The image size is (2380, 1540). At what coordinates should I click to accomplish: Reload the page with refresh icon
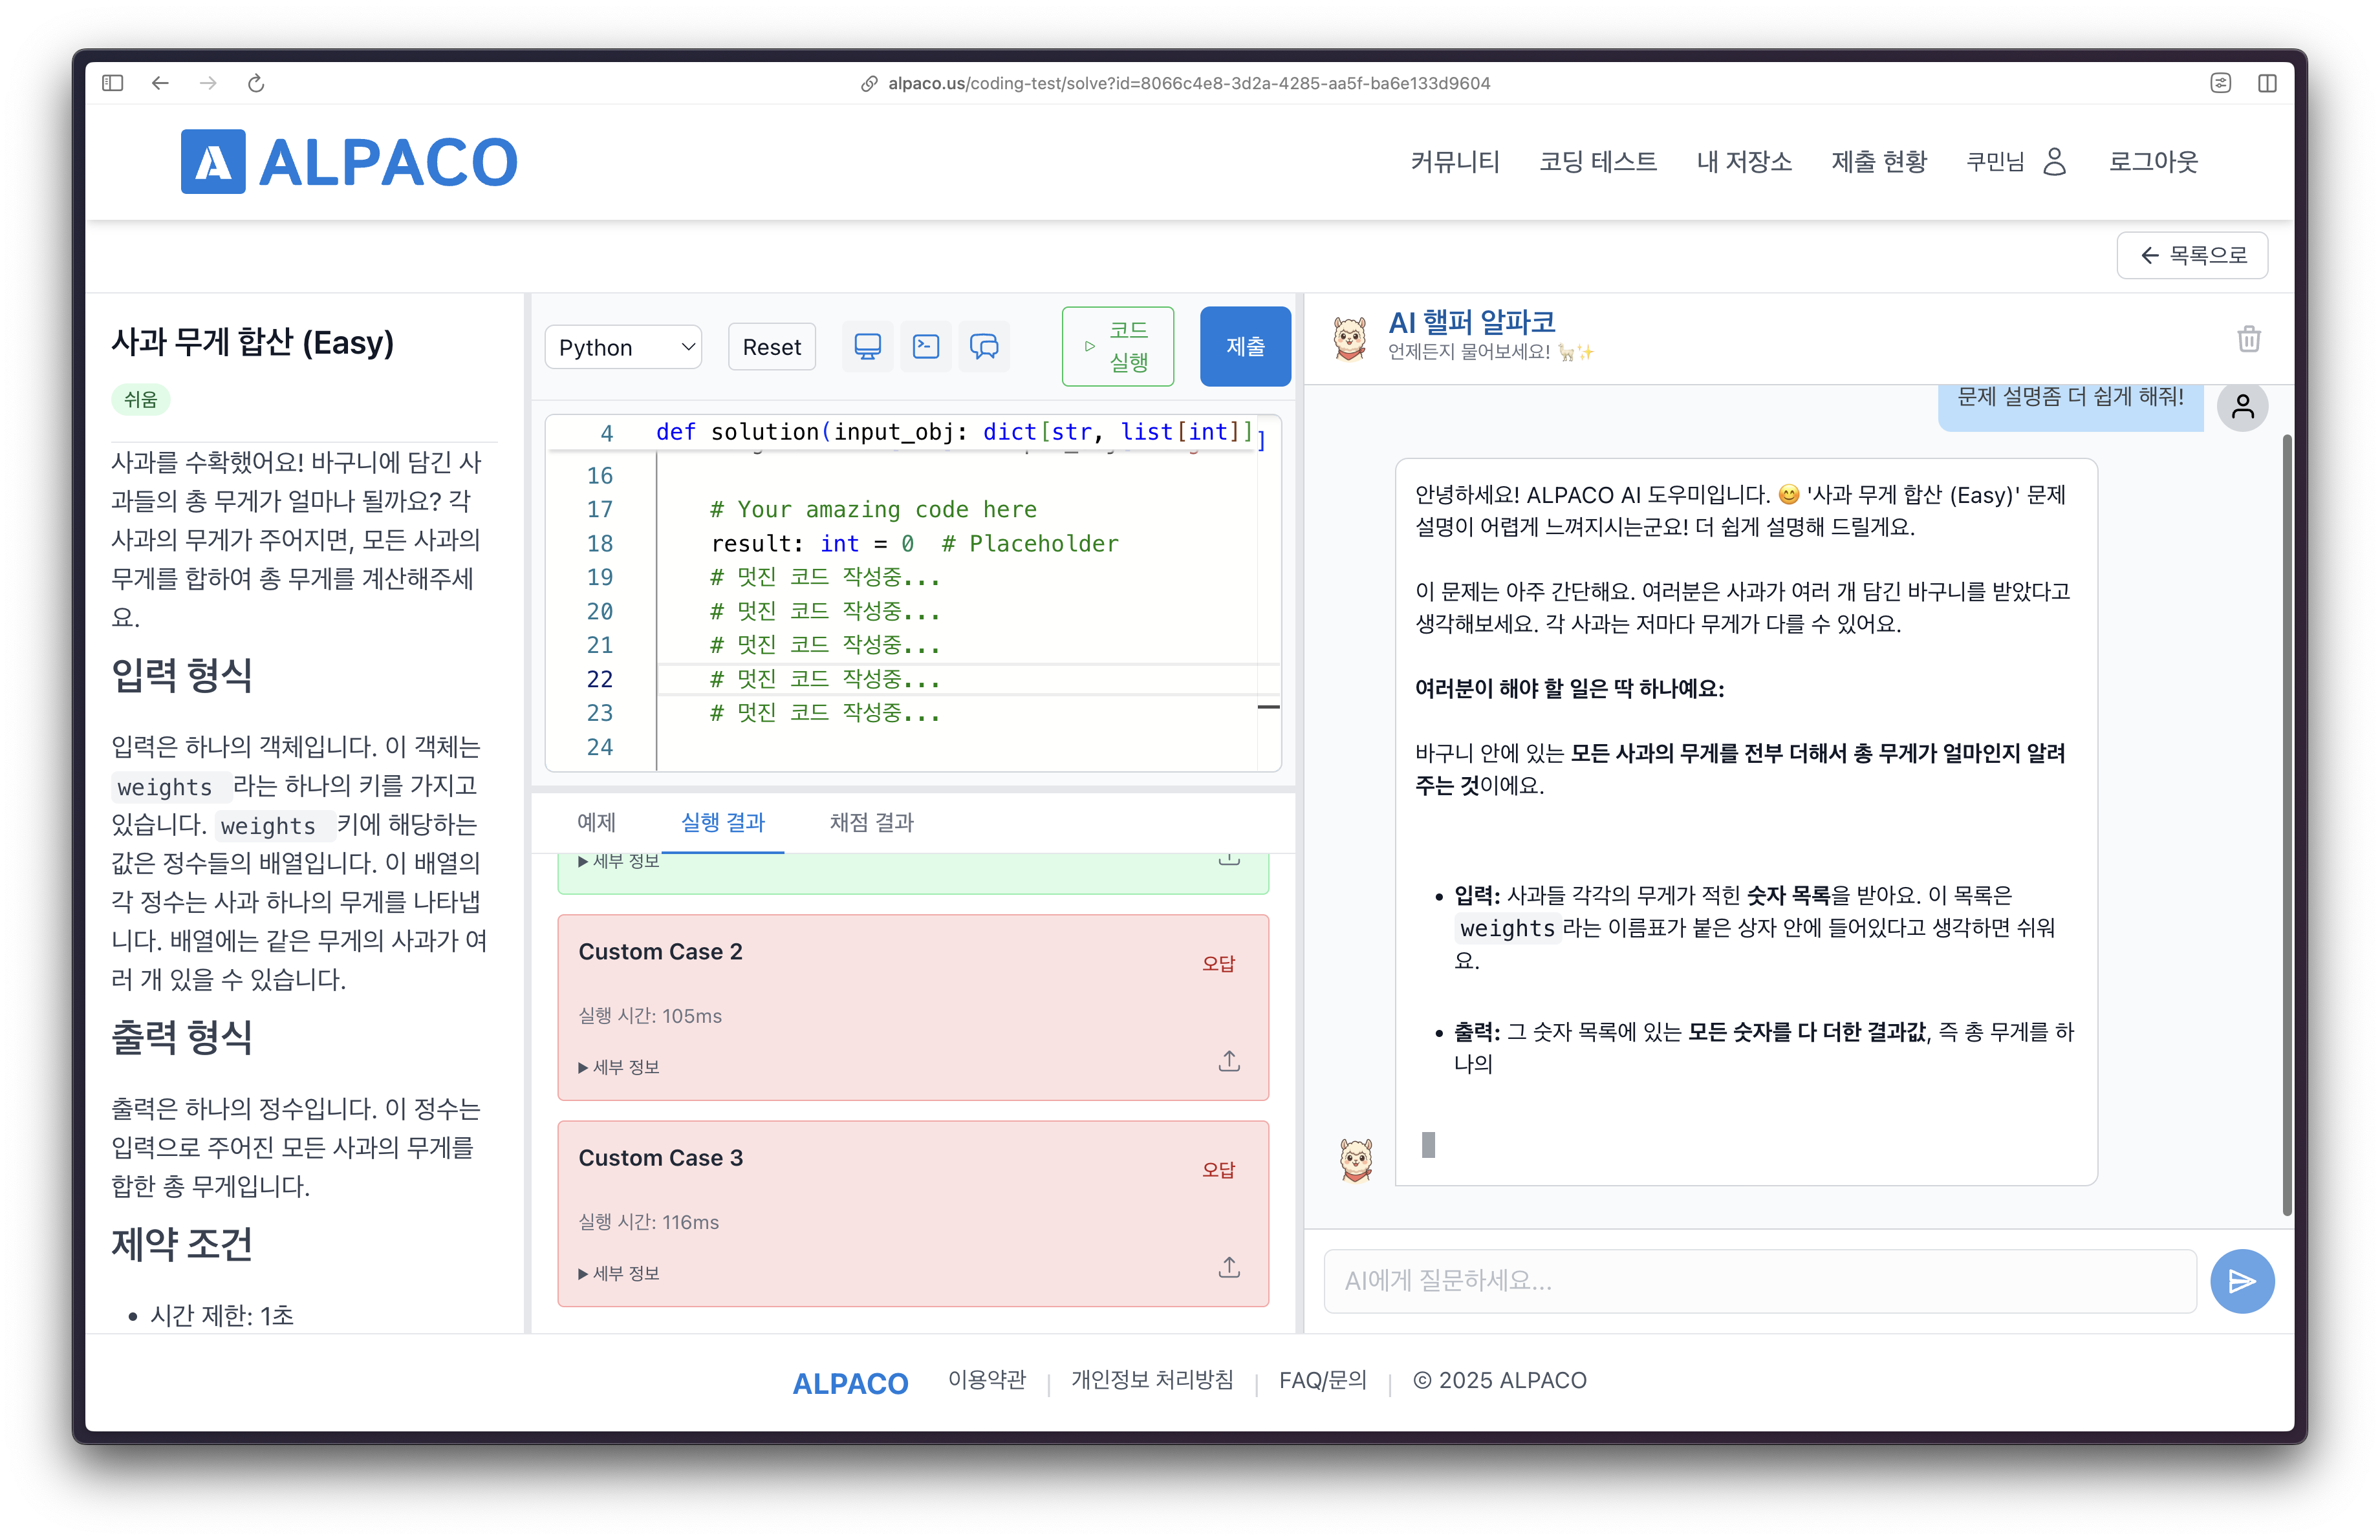[x=256, y=83]
